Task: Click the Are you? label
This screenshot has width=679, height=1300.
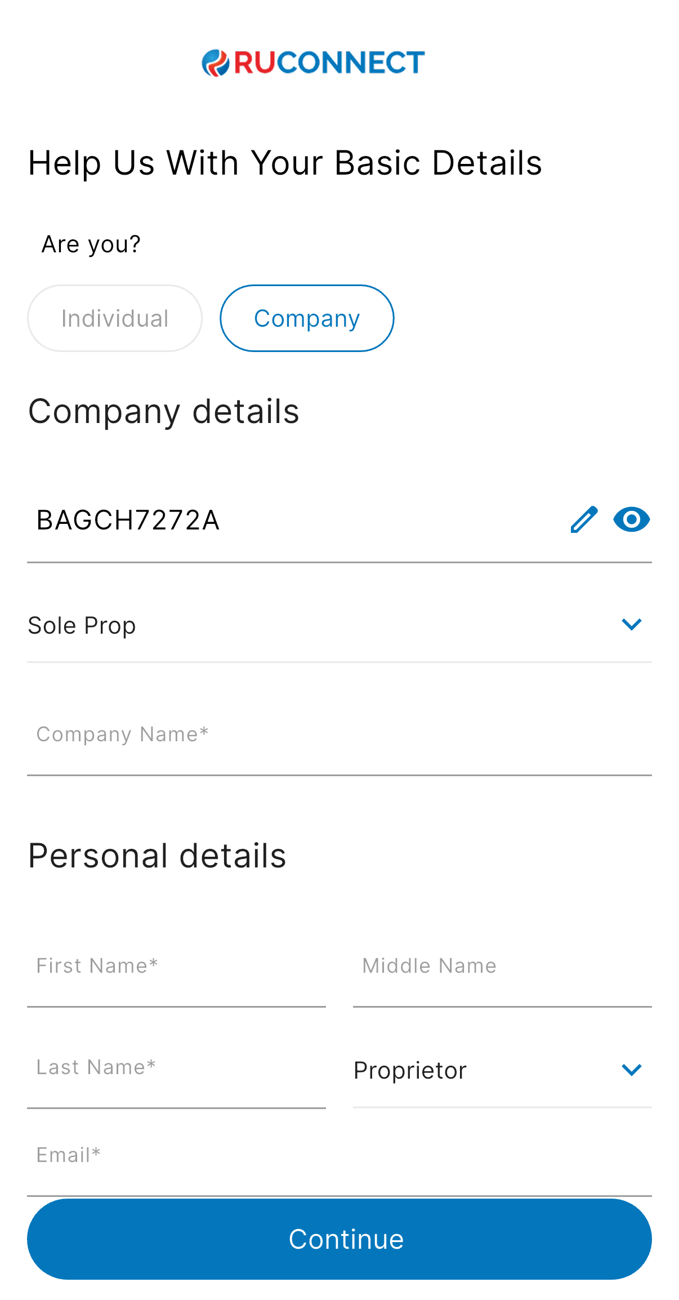Action: pyautogui.click(x=91, y=244)
